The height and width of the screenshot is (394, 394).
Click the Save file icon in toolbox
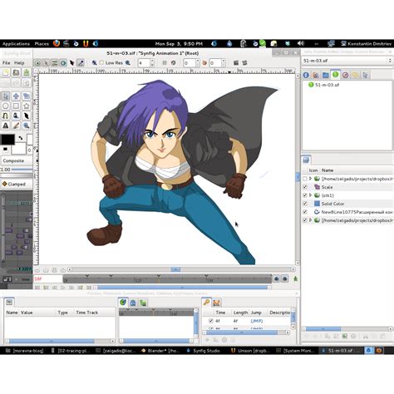[x=27, y=72]
